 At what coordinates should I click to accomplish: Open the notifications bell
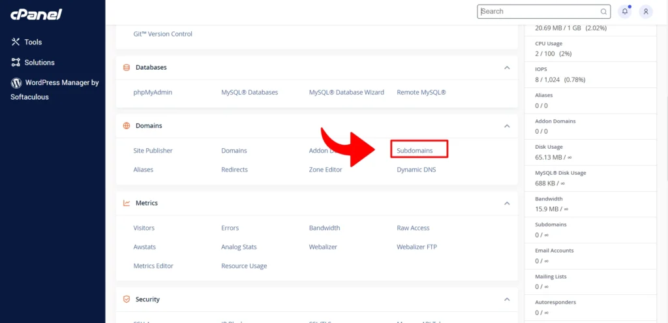pos(624,12)
